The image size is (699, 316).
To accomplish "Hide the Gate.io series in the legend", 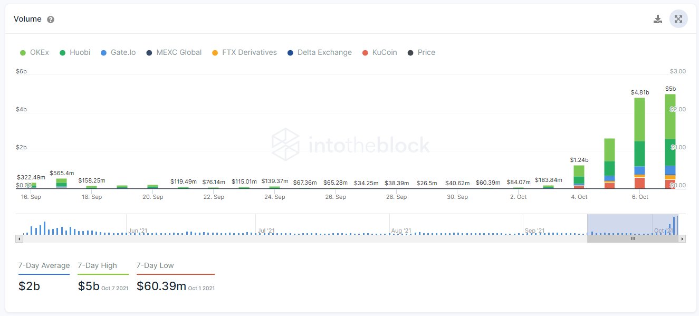I will coord(118,52).
